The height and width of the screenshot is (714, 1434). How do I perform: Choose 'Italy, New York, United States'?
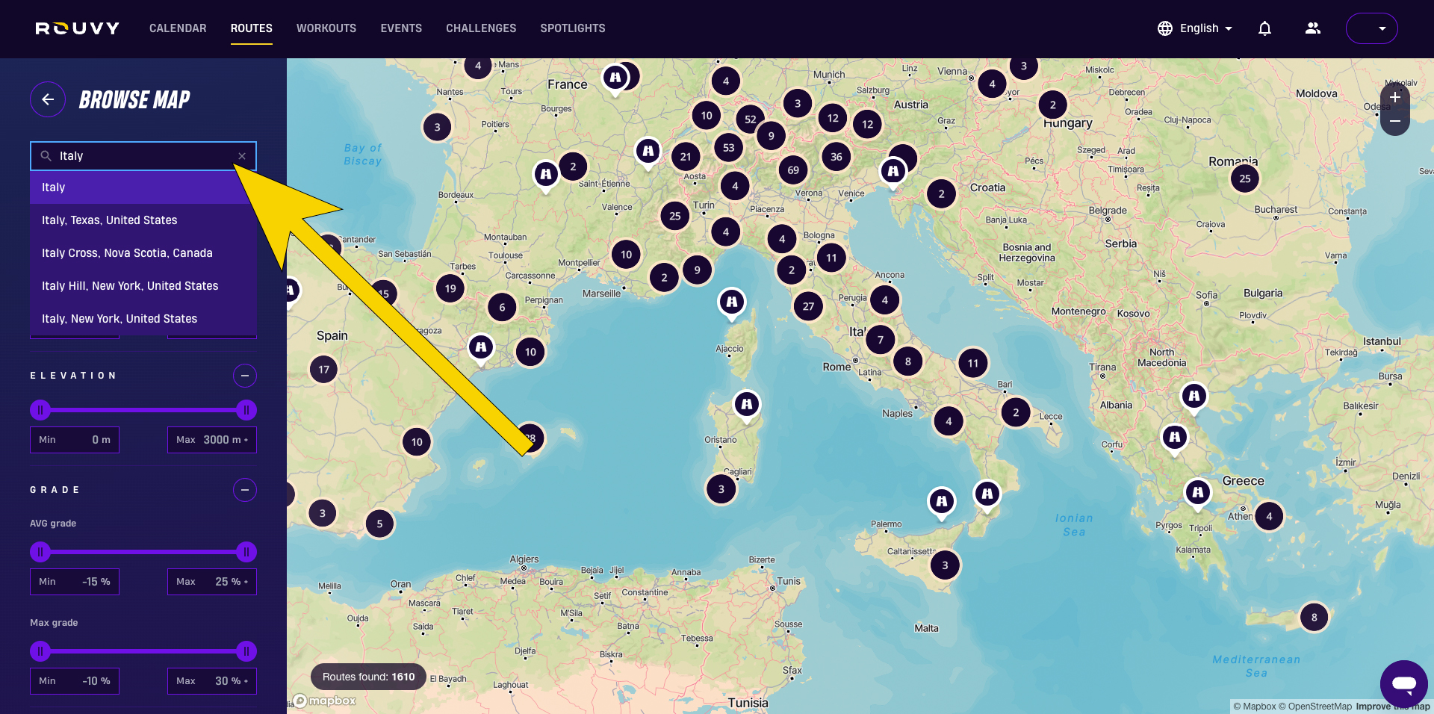coord(143,319)
